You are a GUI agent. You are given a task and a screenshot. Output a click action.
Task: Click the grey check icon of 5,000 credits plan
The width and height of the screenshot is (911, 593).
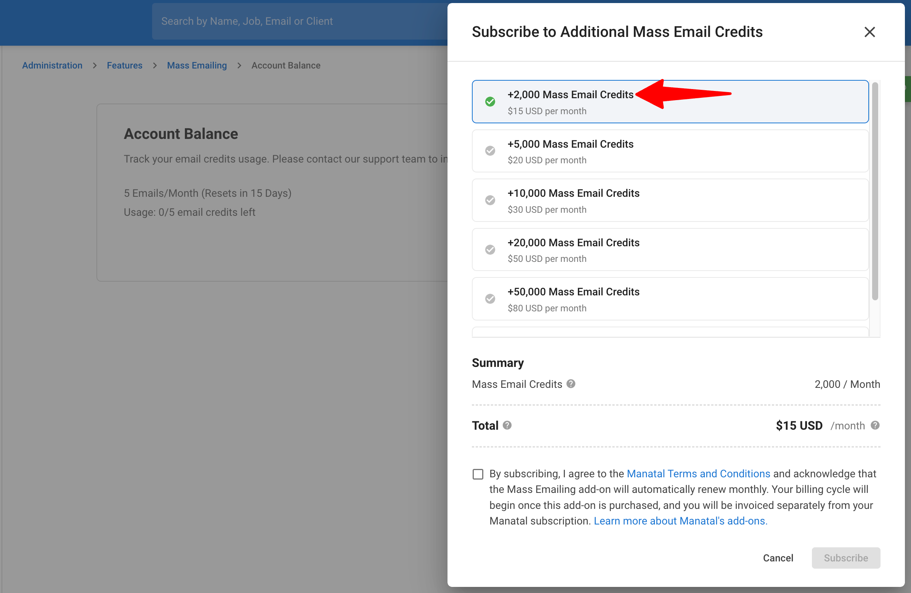point(490,151)
